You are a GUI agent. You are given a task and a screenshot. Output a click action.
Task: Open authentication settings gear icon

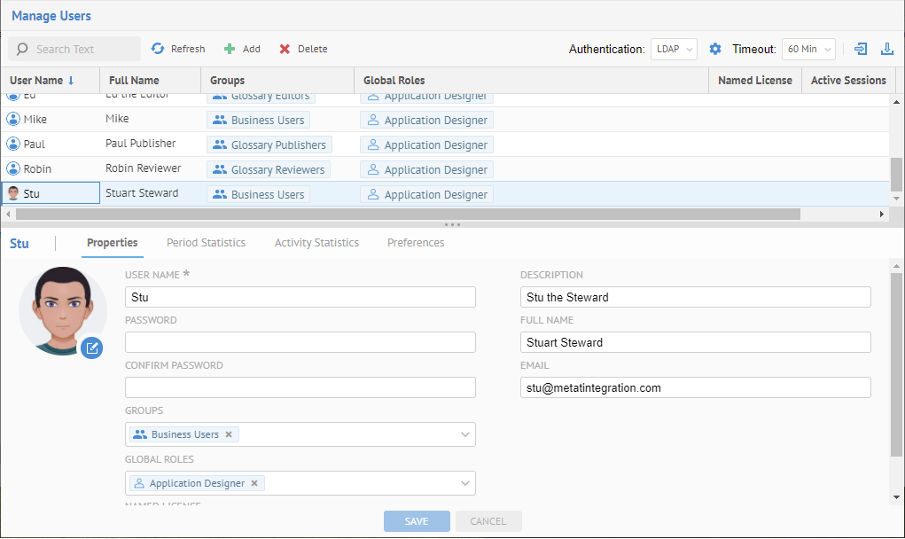(x=715, y=49)
